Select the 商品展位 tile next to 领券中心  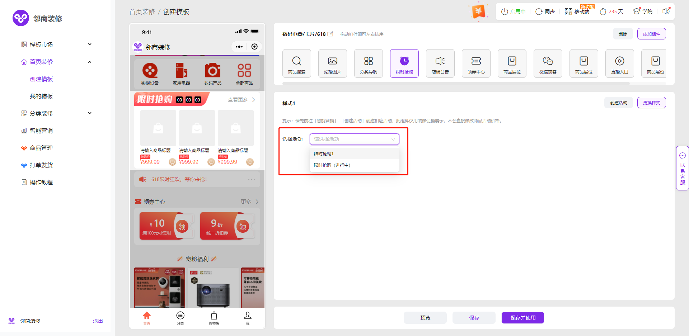click(512, 63)
